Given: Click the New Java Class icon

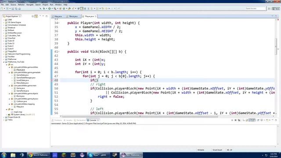Looking at the screenshot, I should click(x=64, y=8).
